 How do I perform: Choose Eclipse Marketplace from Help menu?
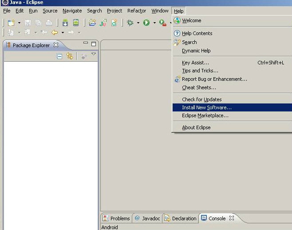(205, 115)
